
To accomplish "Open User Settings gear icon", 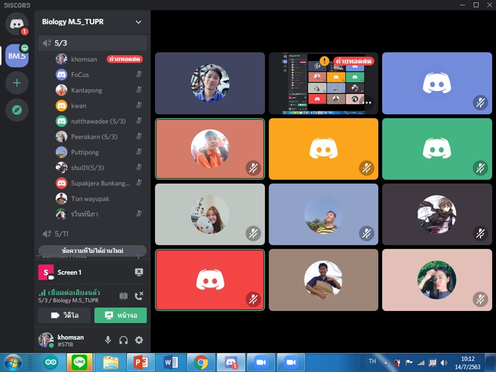I will click(139, 340).
